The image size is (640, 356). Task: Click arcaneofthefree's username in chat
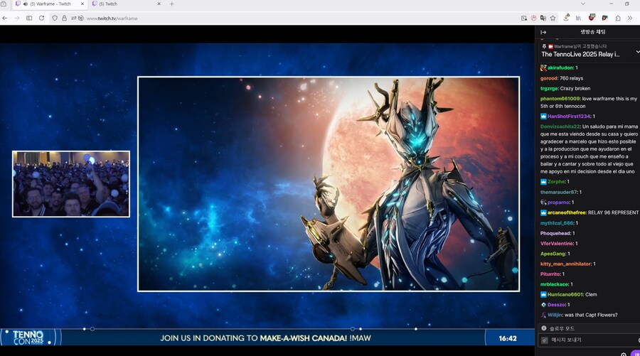coord(567,212)
